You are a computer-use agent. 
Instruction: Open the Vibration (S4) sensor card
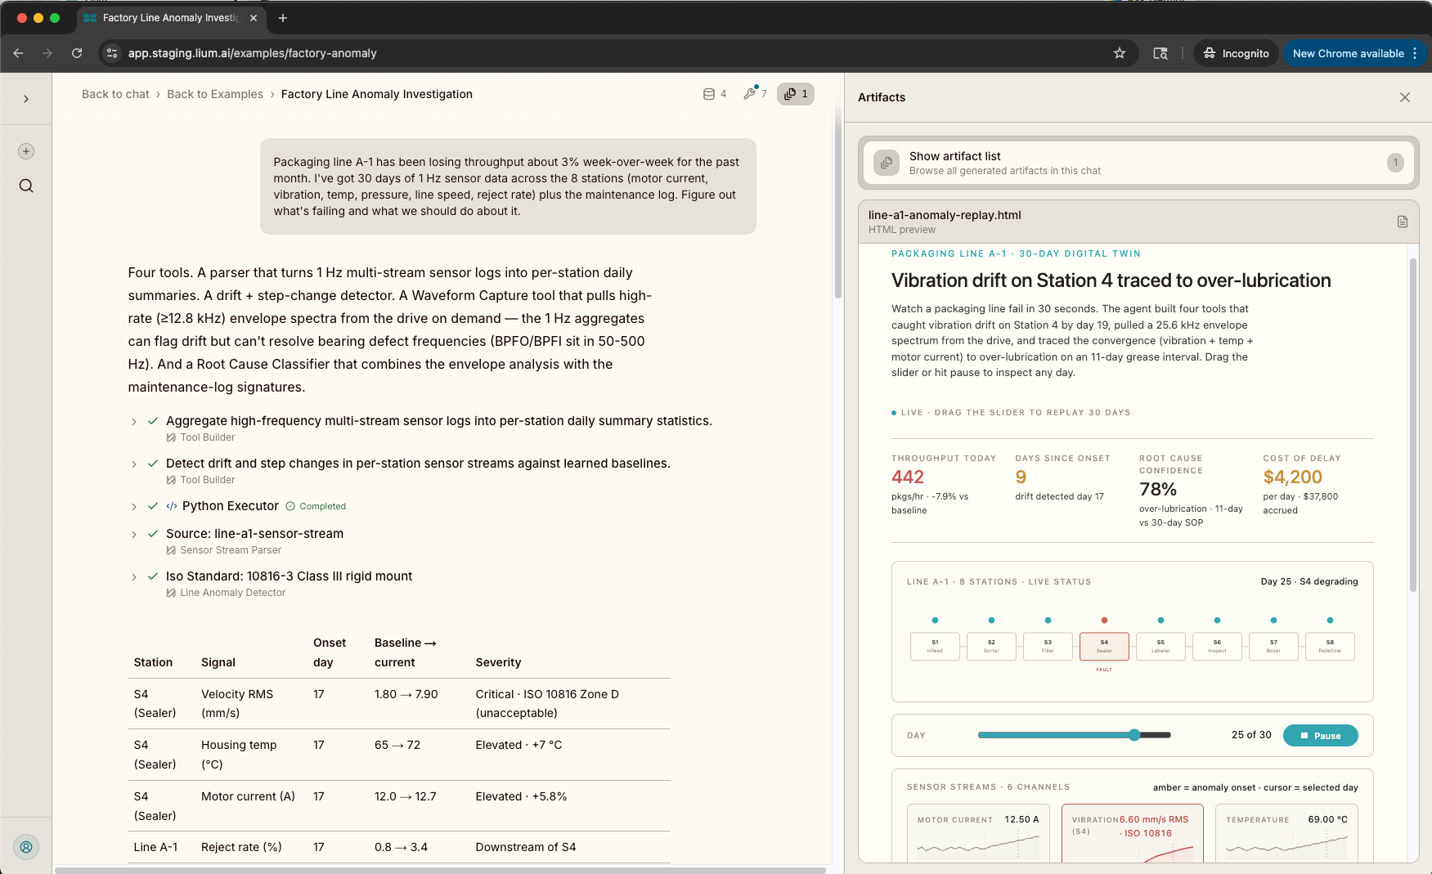[1132, 833]
